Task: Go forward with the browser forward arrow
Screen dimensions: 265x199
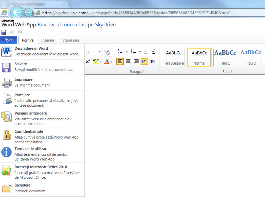Action: (x=28, y=12)
